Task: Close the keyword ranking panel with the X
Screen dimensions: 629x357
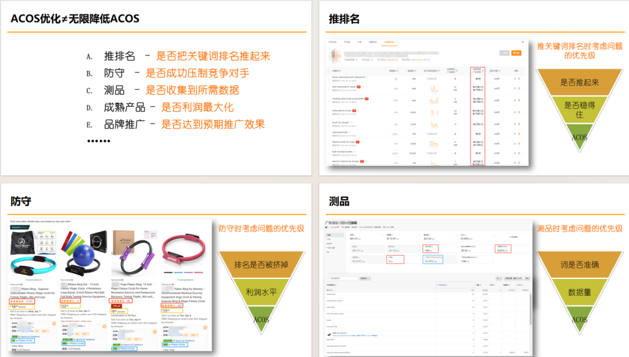Action: [x=522, y=42]
